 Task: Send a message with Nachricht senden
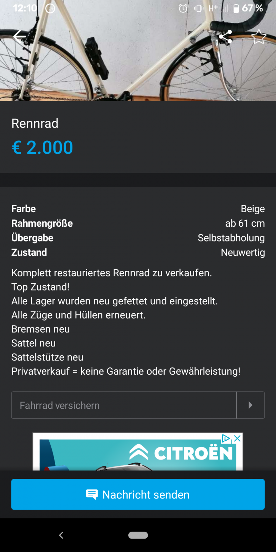(x=138, y=494)
